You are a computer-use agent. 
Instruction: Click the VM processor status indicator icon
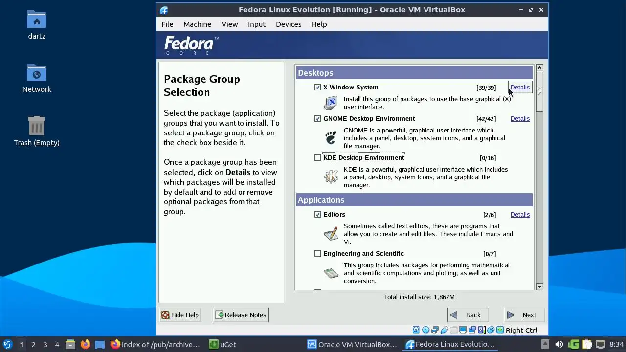coord(481,330)
